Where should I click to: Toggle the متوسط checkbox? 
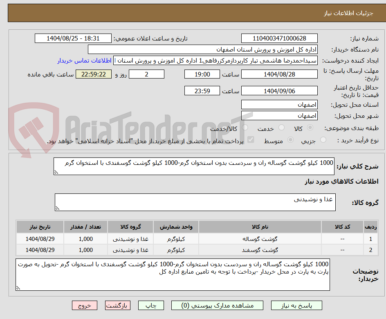coord(290,139)
